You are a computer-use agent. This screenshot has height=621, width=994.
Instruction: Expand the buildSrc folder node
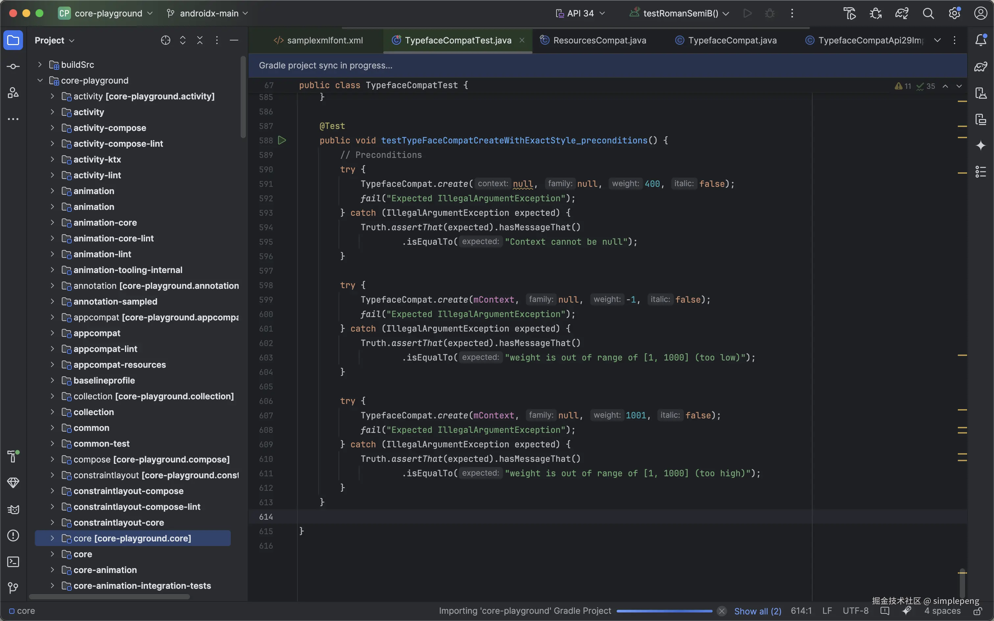click(40, 64)
